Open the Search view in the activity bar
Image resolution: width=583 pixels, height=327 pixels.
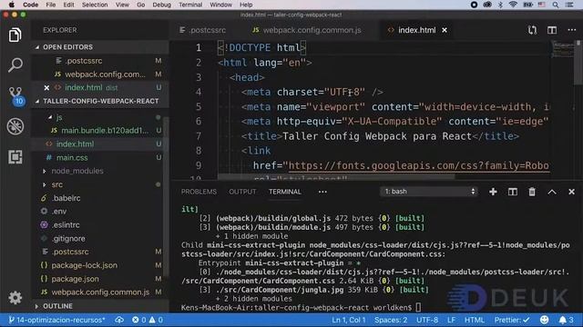pos(15,64)
